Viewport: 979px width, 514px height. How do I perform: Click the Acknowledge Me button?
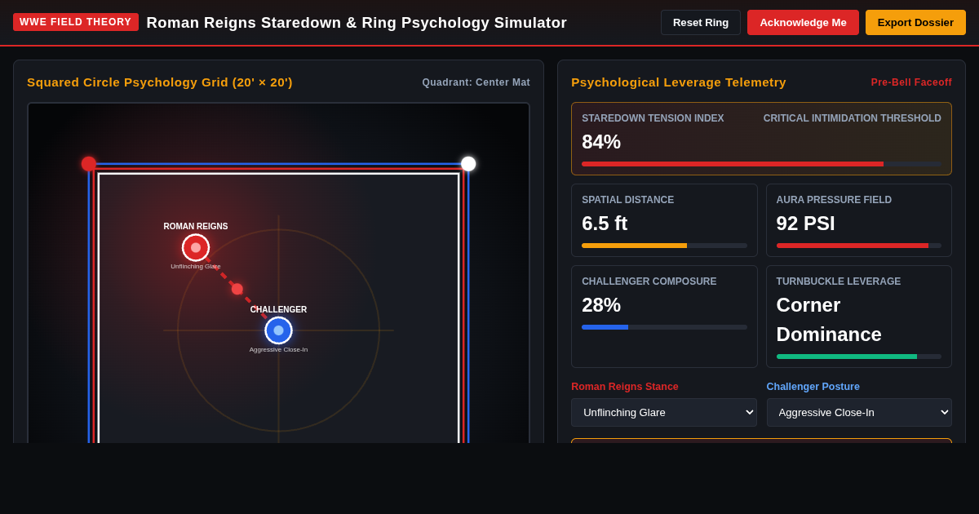point(803,22)
